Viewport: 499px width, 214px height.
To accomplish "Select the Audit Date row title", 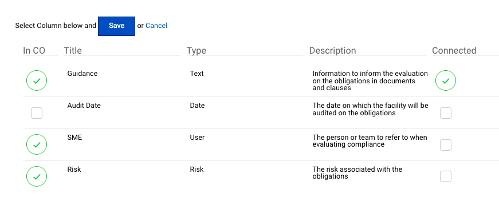I will (84, 106).
